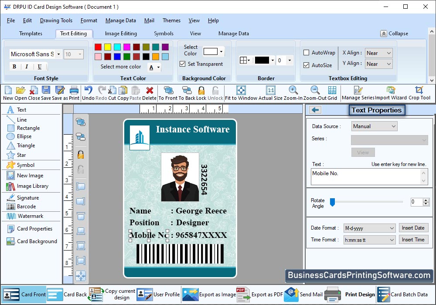Click Fit to Window icon
The width and height of the screenshot is (436, 305).
241,90
